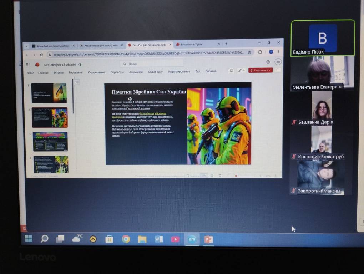Open the browser extensions puzzle icon
Screen dimensions: 364x274
tap(260, 52)
